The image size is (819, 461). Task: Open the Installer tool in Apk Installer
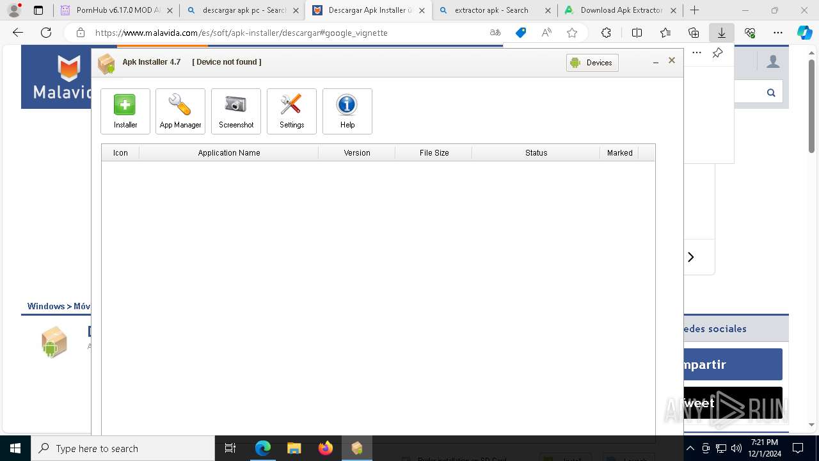coord(125,111)
